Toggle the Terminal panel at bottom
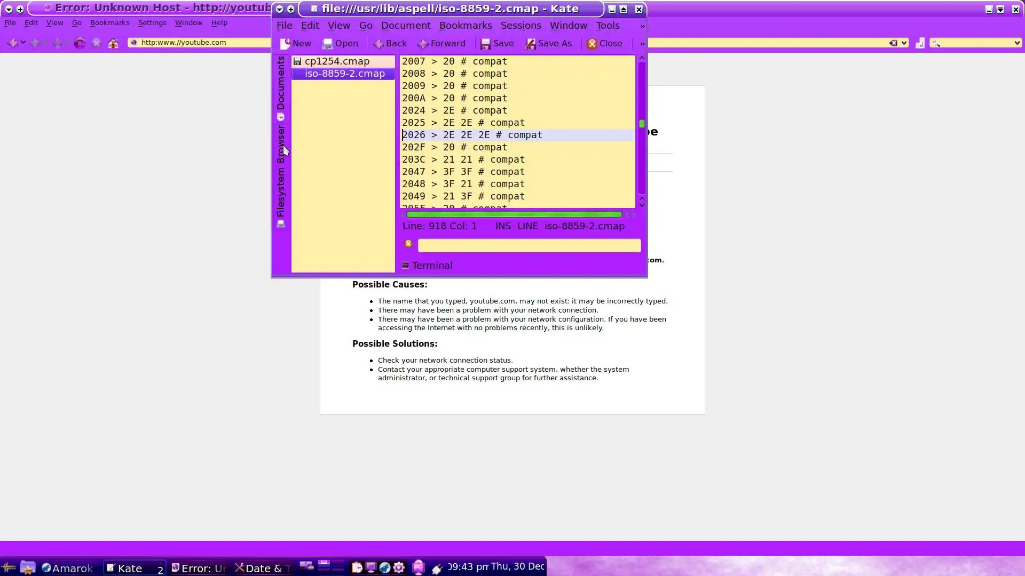This screenshot has height=576, width=1025. click(427, 265)
